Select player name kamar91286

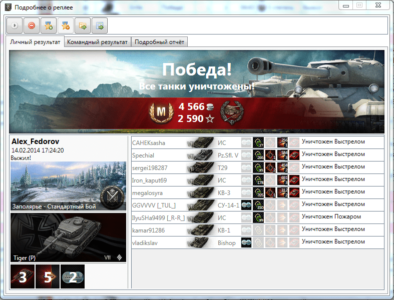coord(149,230)
